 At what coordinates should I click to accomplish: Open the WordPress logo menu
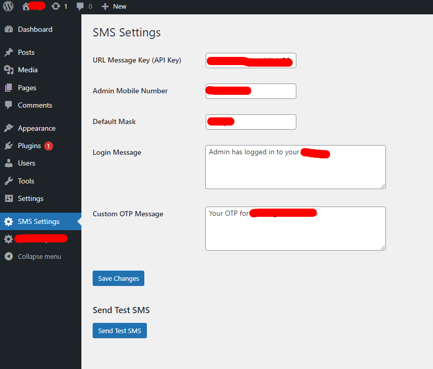(x=8, y=6)
